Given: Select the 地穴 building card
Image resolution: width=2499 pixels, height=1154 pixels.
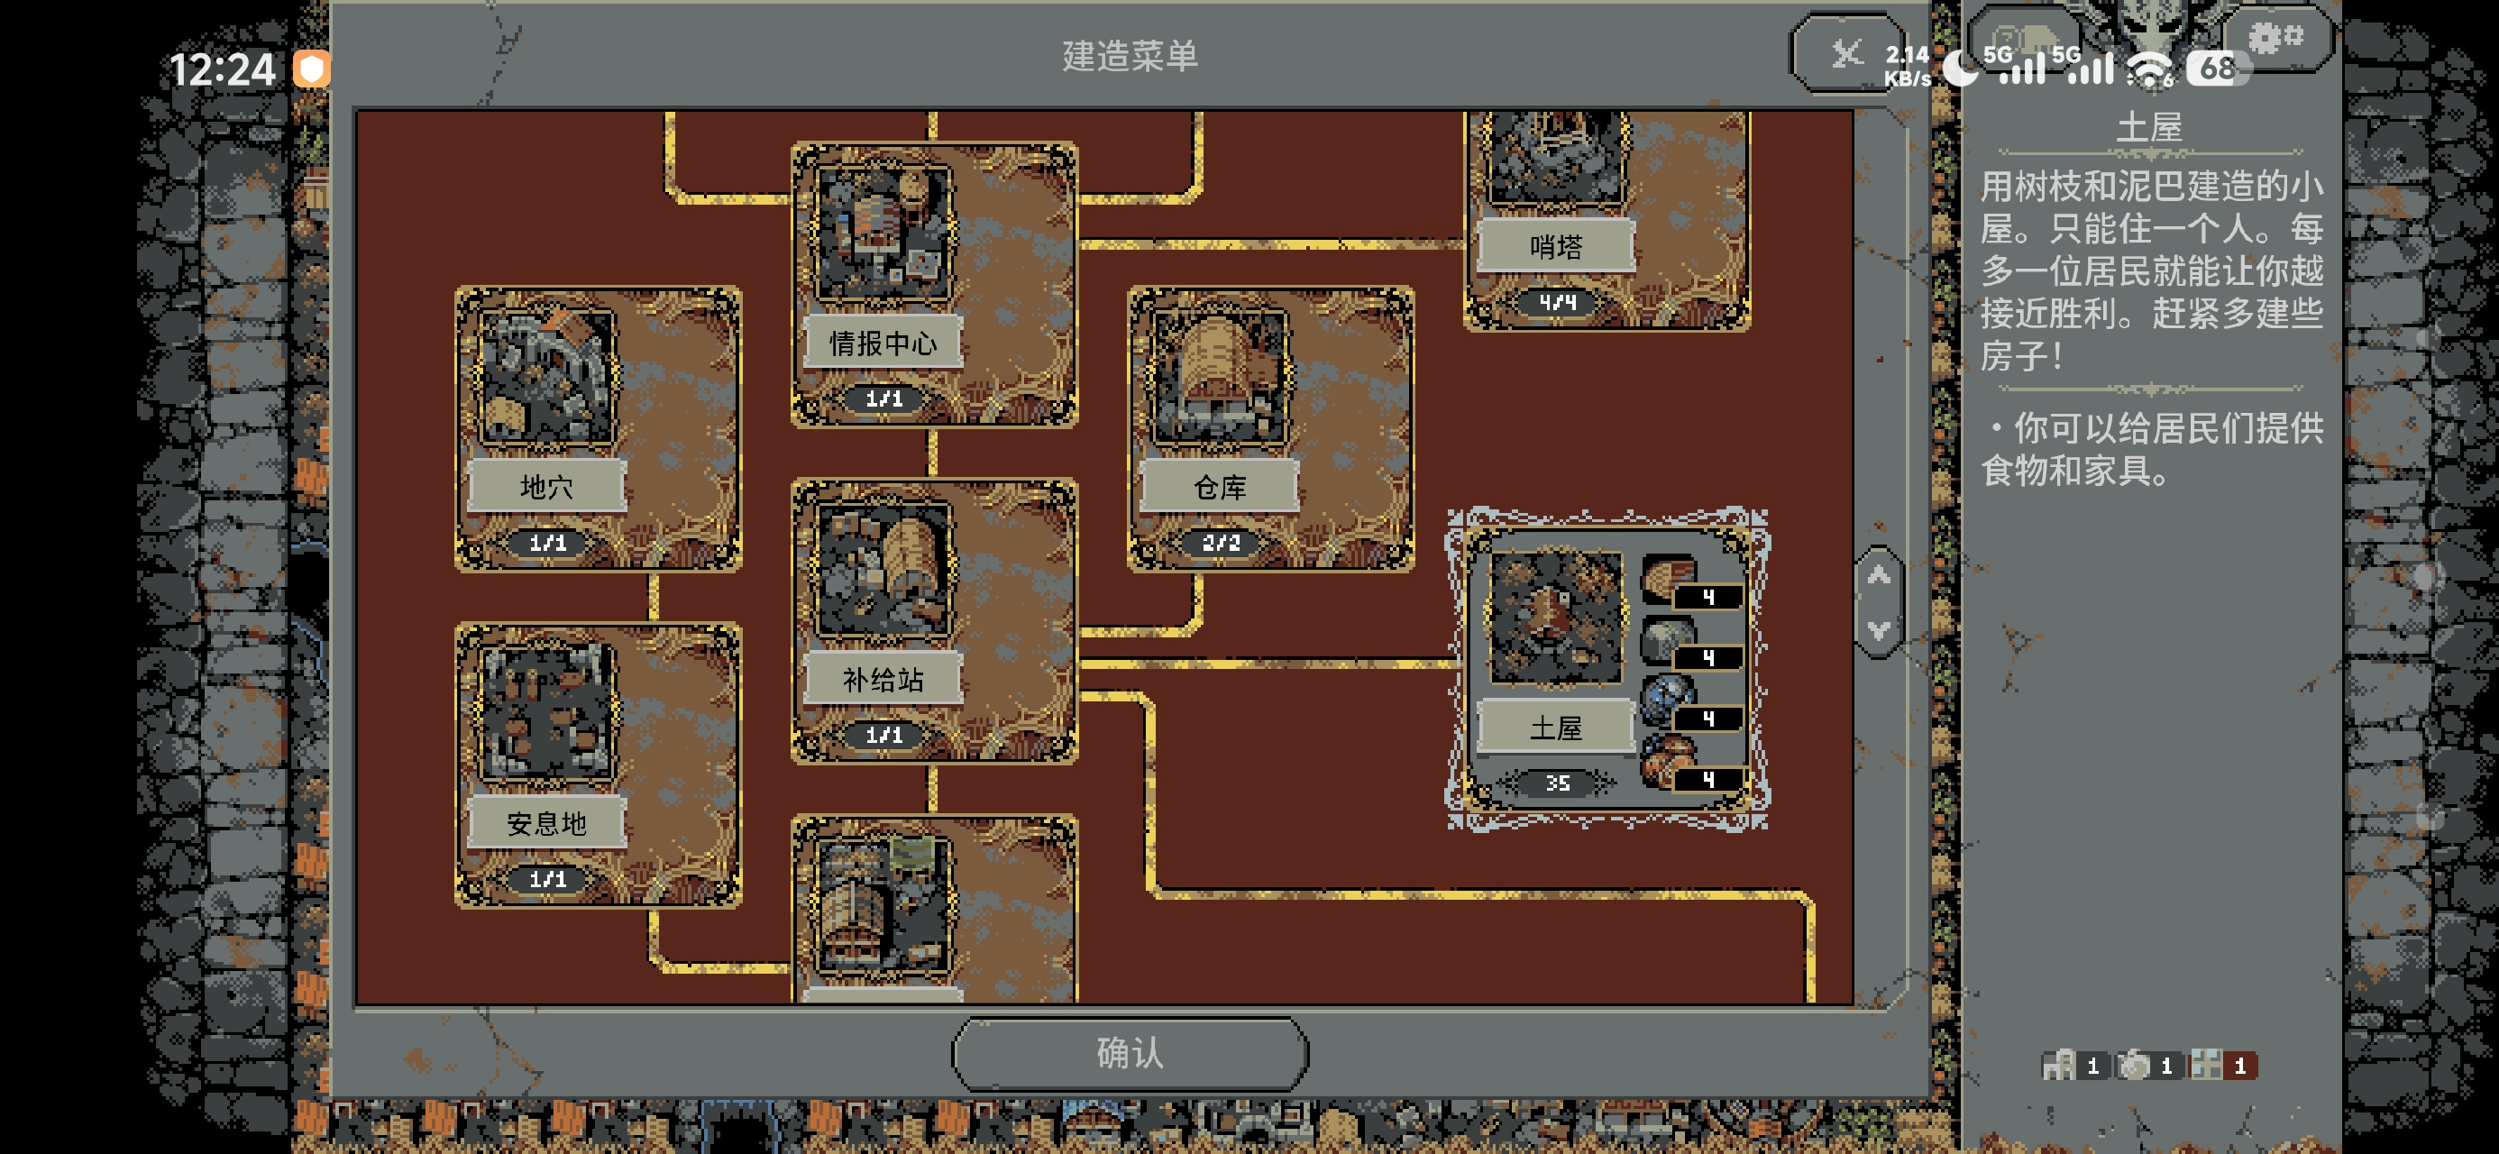Looking at the screenshot, I should (599, 428).
